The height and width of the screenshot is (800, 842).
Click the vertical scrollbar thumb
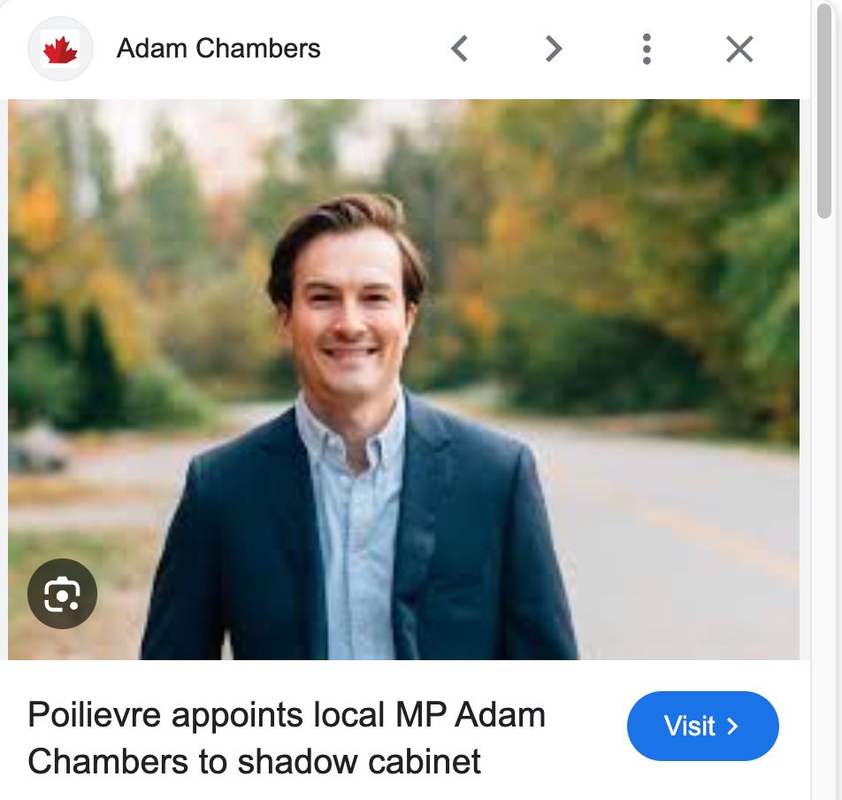(x=823, y=111)
